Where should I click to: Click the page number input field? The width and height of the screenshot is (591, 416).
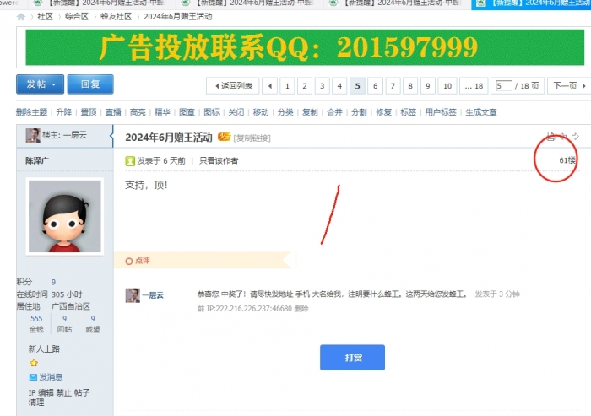(x=504, y=85)
